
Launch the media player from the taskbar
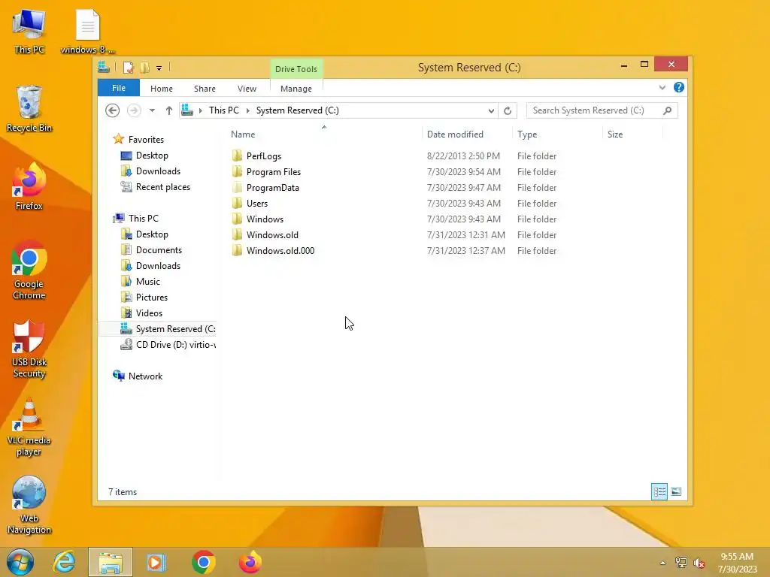tap(156, 562)
